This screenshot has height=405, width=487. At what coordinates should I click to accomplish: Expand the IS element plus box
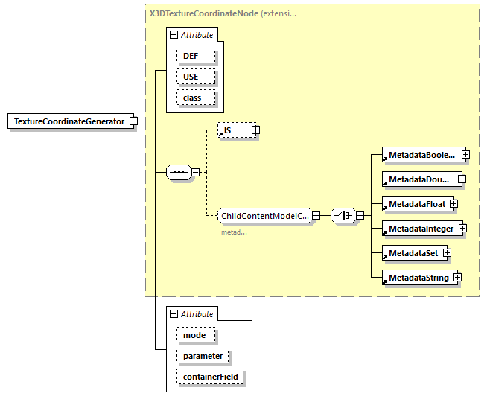pyautogui.click(x=255, y=130)
